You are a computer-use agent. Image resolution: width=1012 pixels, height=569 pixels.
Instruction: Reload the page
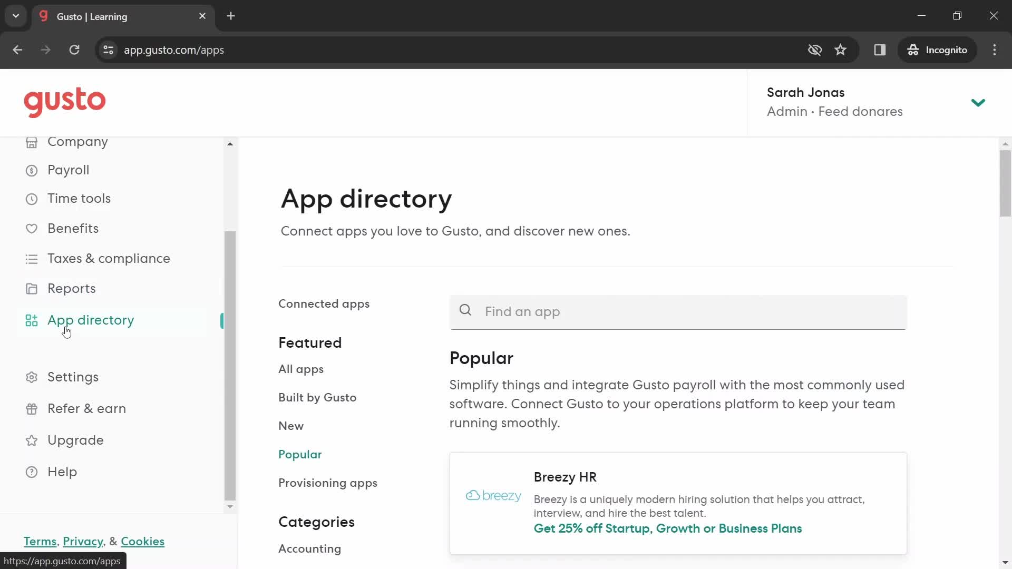[x=74, y=50]
